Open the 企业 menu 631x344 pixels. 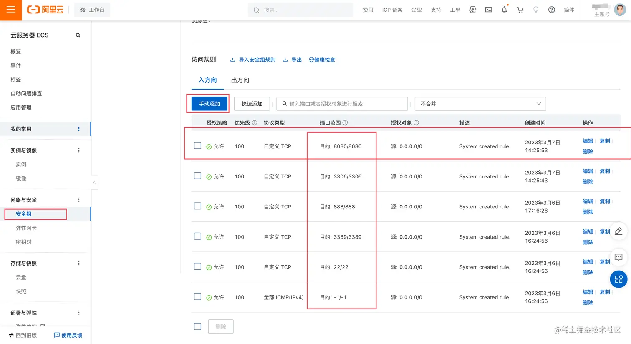(416, 10)
